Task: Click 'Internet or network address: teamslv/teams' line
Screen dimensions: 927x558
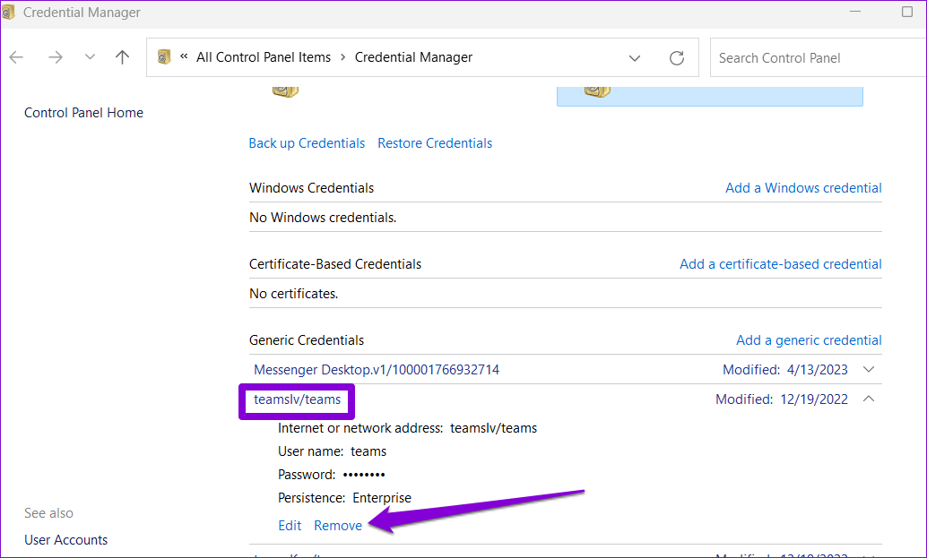Action: click(x=407, y=428)
